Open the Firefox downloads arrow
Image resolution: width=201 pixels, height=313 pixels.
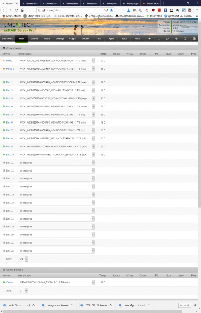(128, 10)
